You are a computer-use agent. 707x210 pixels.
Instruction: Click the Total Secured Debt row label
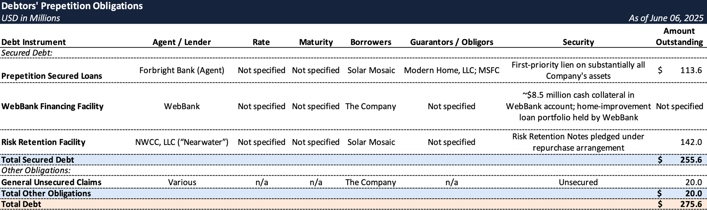coord(38,160)
